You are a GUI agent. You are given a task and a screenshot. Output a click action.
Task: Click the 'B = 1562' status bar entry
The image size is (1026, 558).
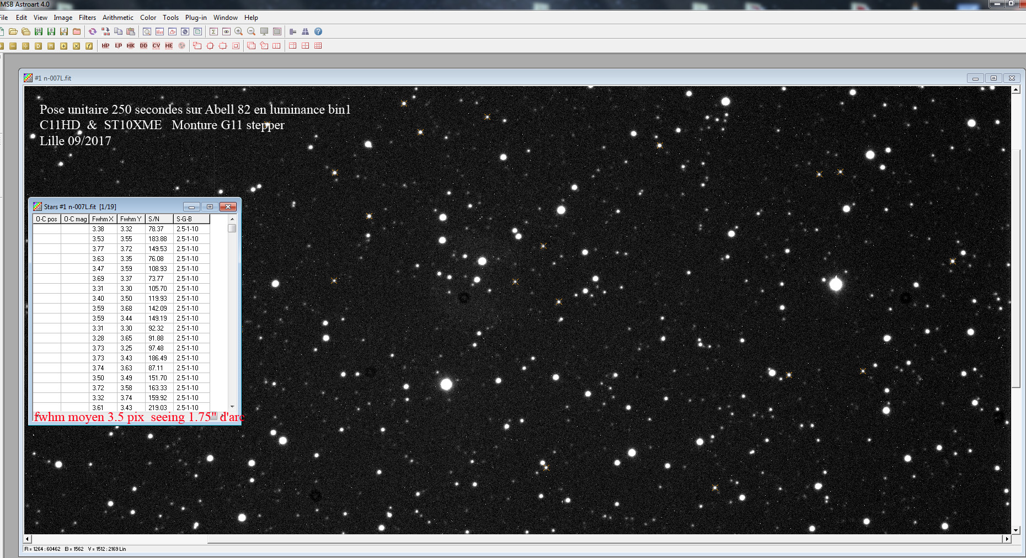(x=74, y=549)
